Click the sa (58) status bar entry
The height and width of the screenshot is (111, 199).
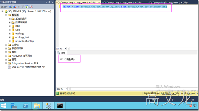tap(175, 93)
